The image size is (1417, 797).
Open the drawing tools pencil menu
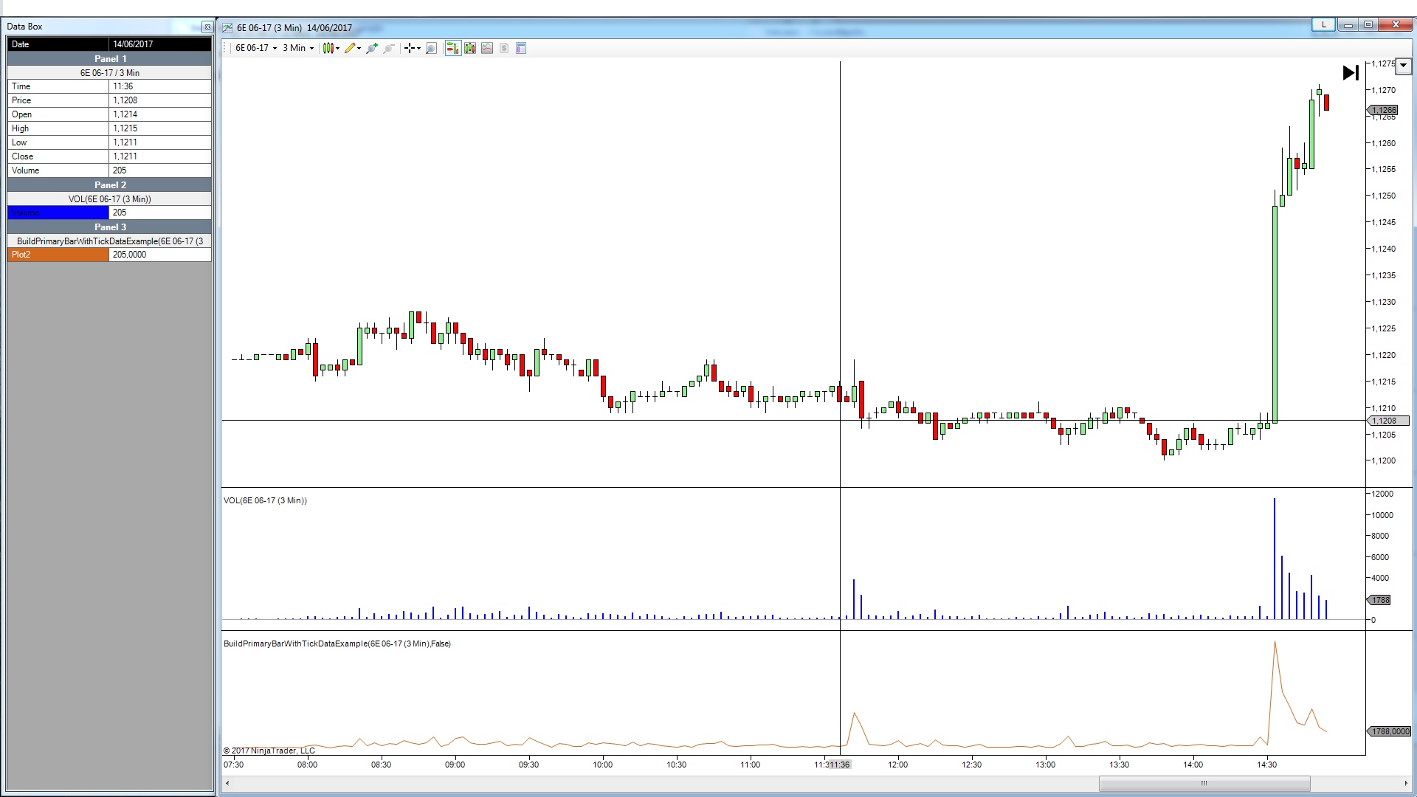point(352,48)
